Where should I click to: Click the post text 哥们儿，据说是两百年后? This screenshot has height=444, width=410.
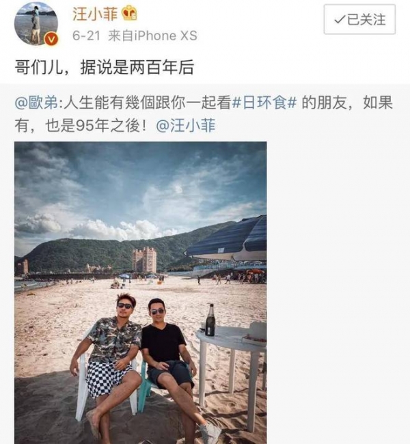point(104,68)
